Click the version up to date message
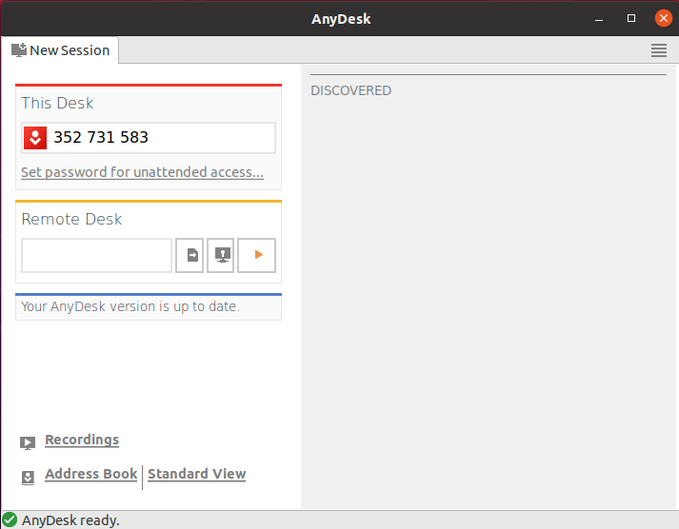This screenshot has width=679, height=529. click(x=130, y=306)
